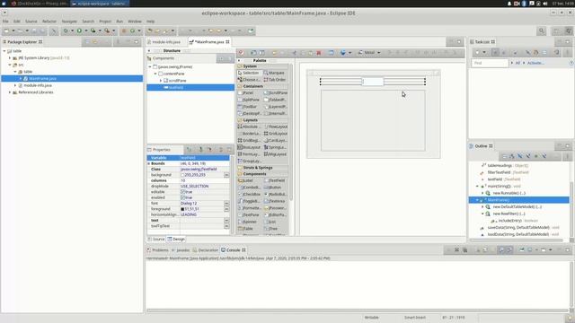The width and height of the screenshot is (575, 323).
Task: Expand Referenced Libraries node
Action: [x=10, y=92]
